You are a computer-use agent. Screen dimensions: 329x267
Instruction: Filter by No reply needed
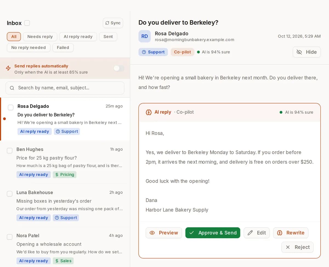click(x=29, y=48)
